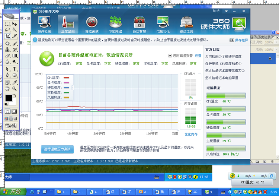Viewport: 279px width, 196px height.
Task: Open the 温度监测 tab
Action: pos(68,24)
